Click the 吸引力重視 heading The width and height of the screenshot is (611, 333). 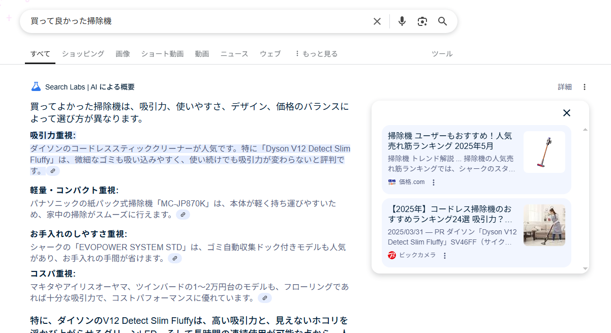(x=53, y=135)
